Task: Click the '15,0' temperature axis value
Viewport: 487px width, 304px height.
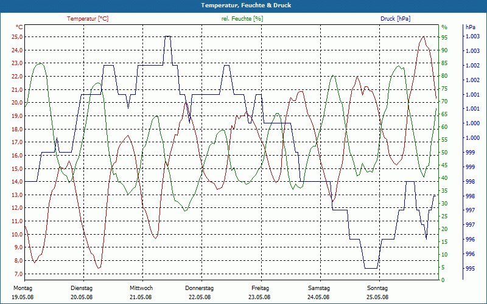Action: (17, 168)
